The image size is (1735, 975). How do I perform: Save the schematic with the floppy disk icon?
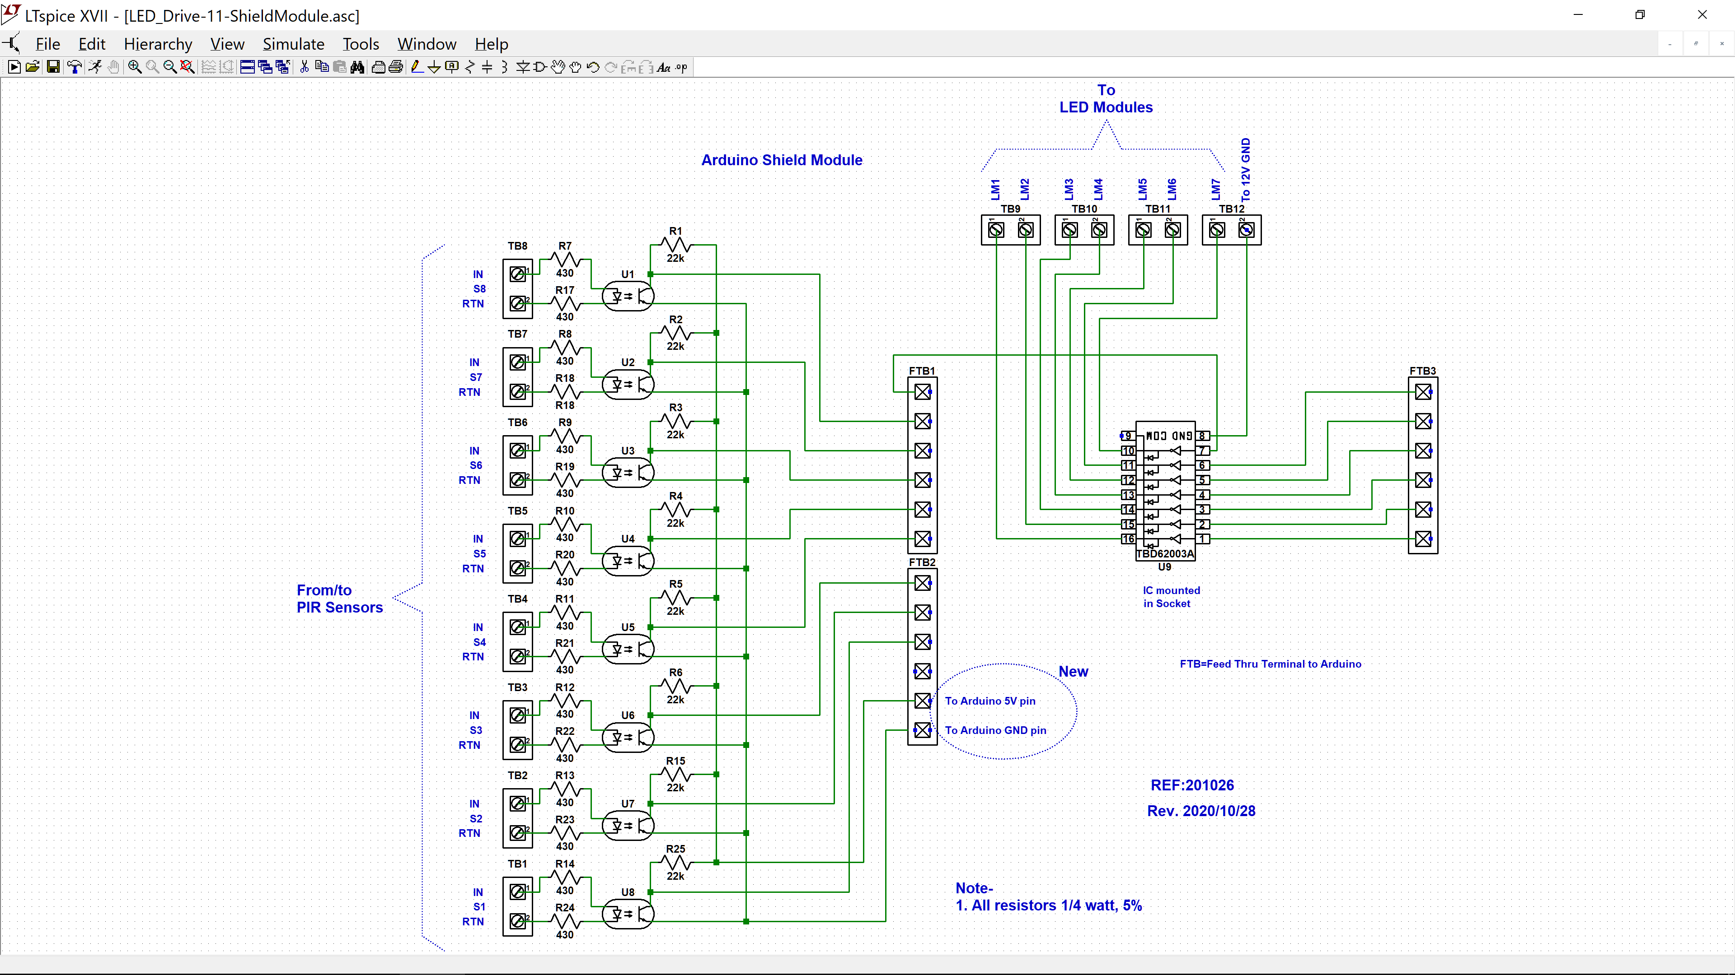pos(52,67)
